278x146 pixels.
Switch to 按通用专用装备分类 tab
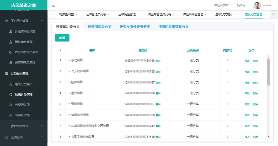[173, 27]
